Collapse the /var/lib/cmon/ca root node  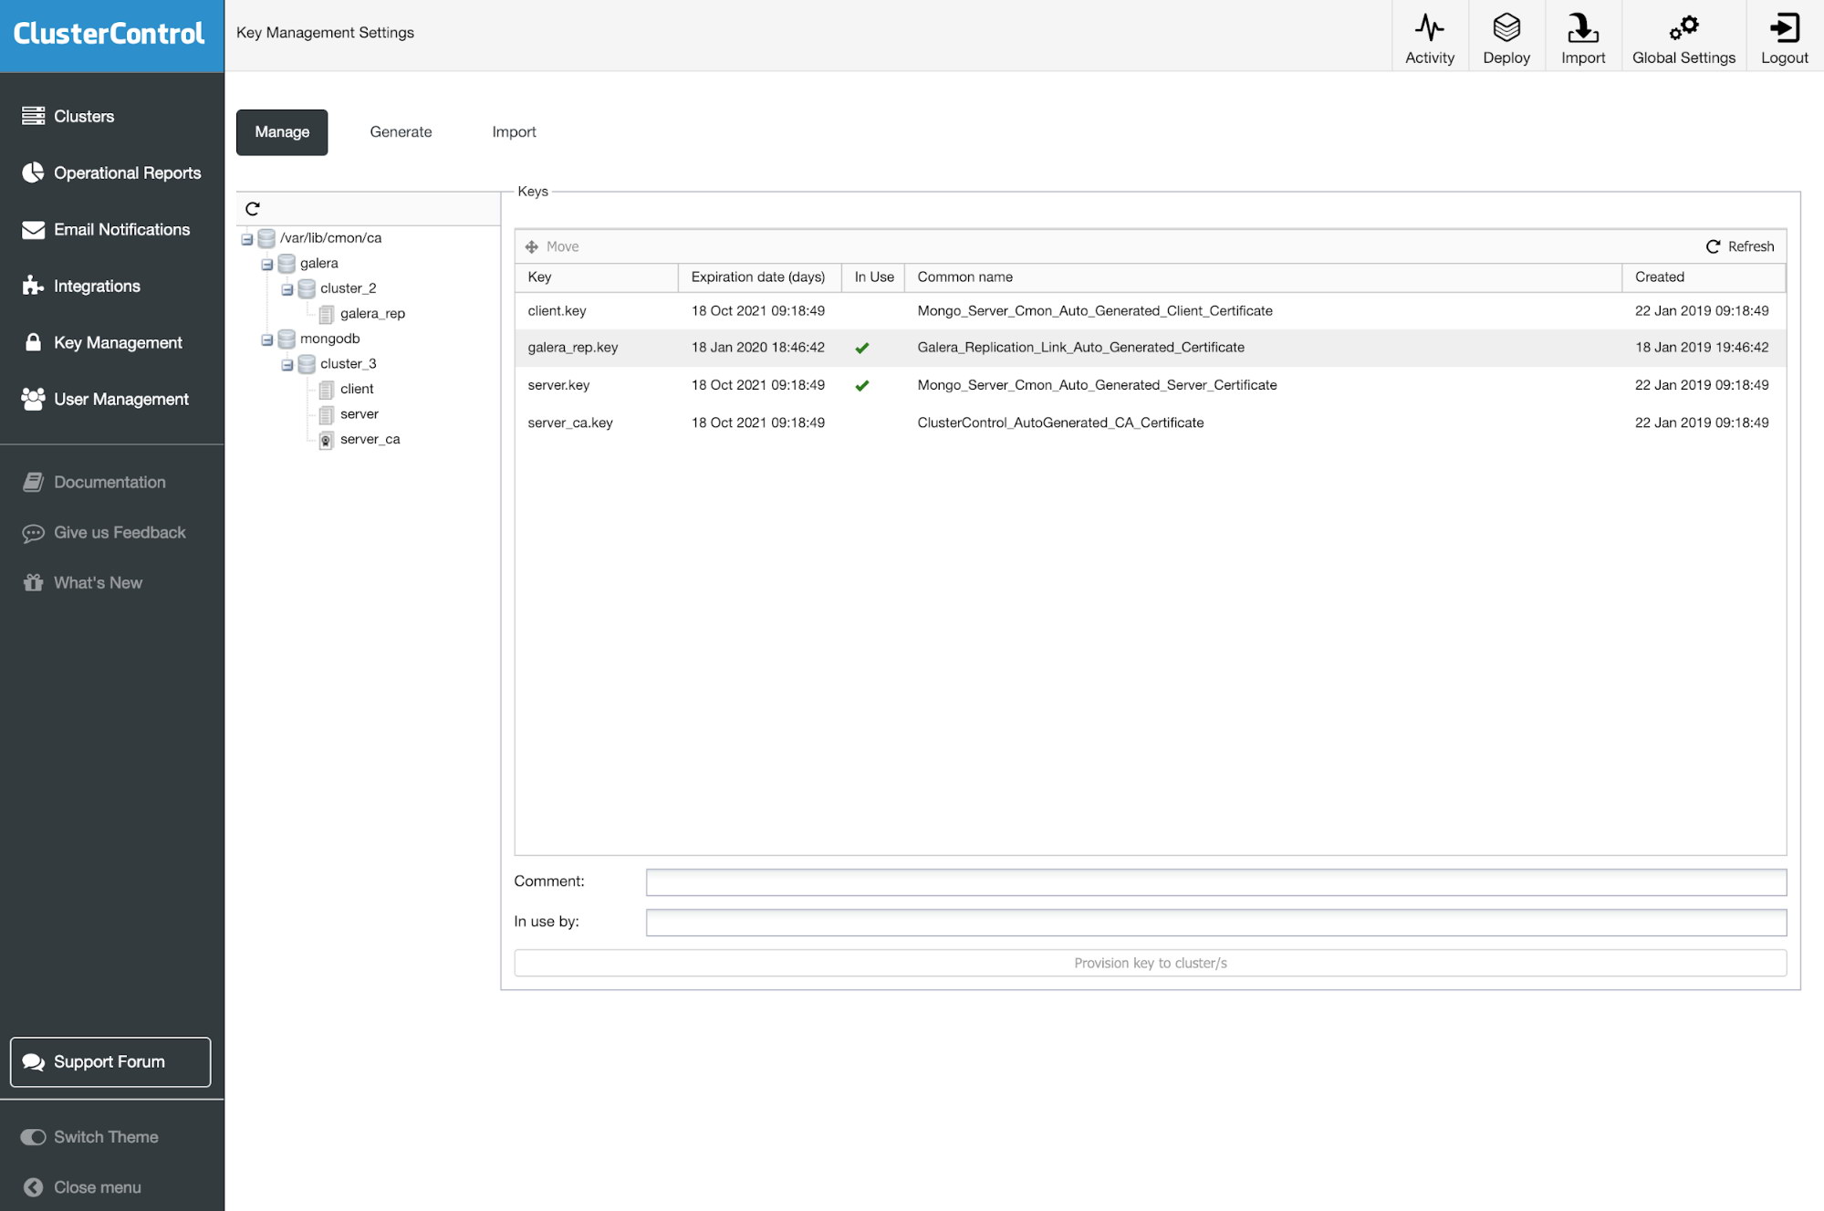coord(247,239)
